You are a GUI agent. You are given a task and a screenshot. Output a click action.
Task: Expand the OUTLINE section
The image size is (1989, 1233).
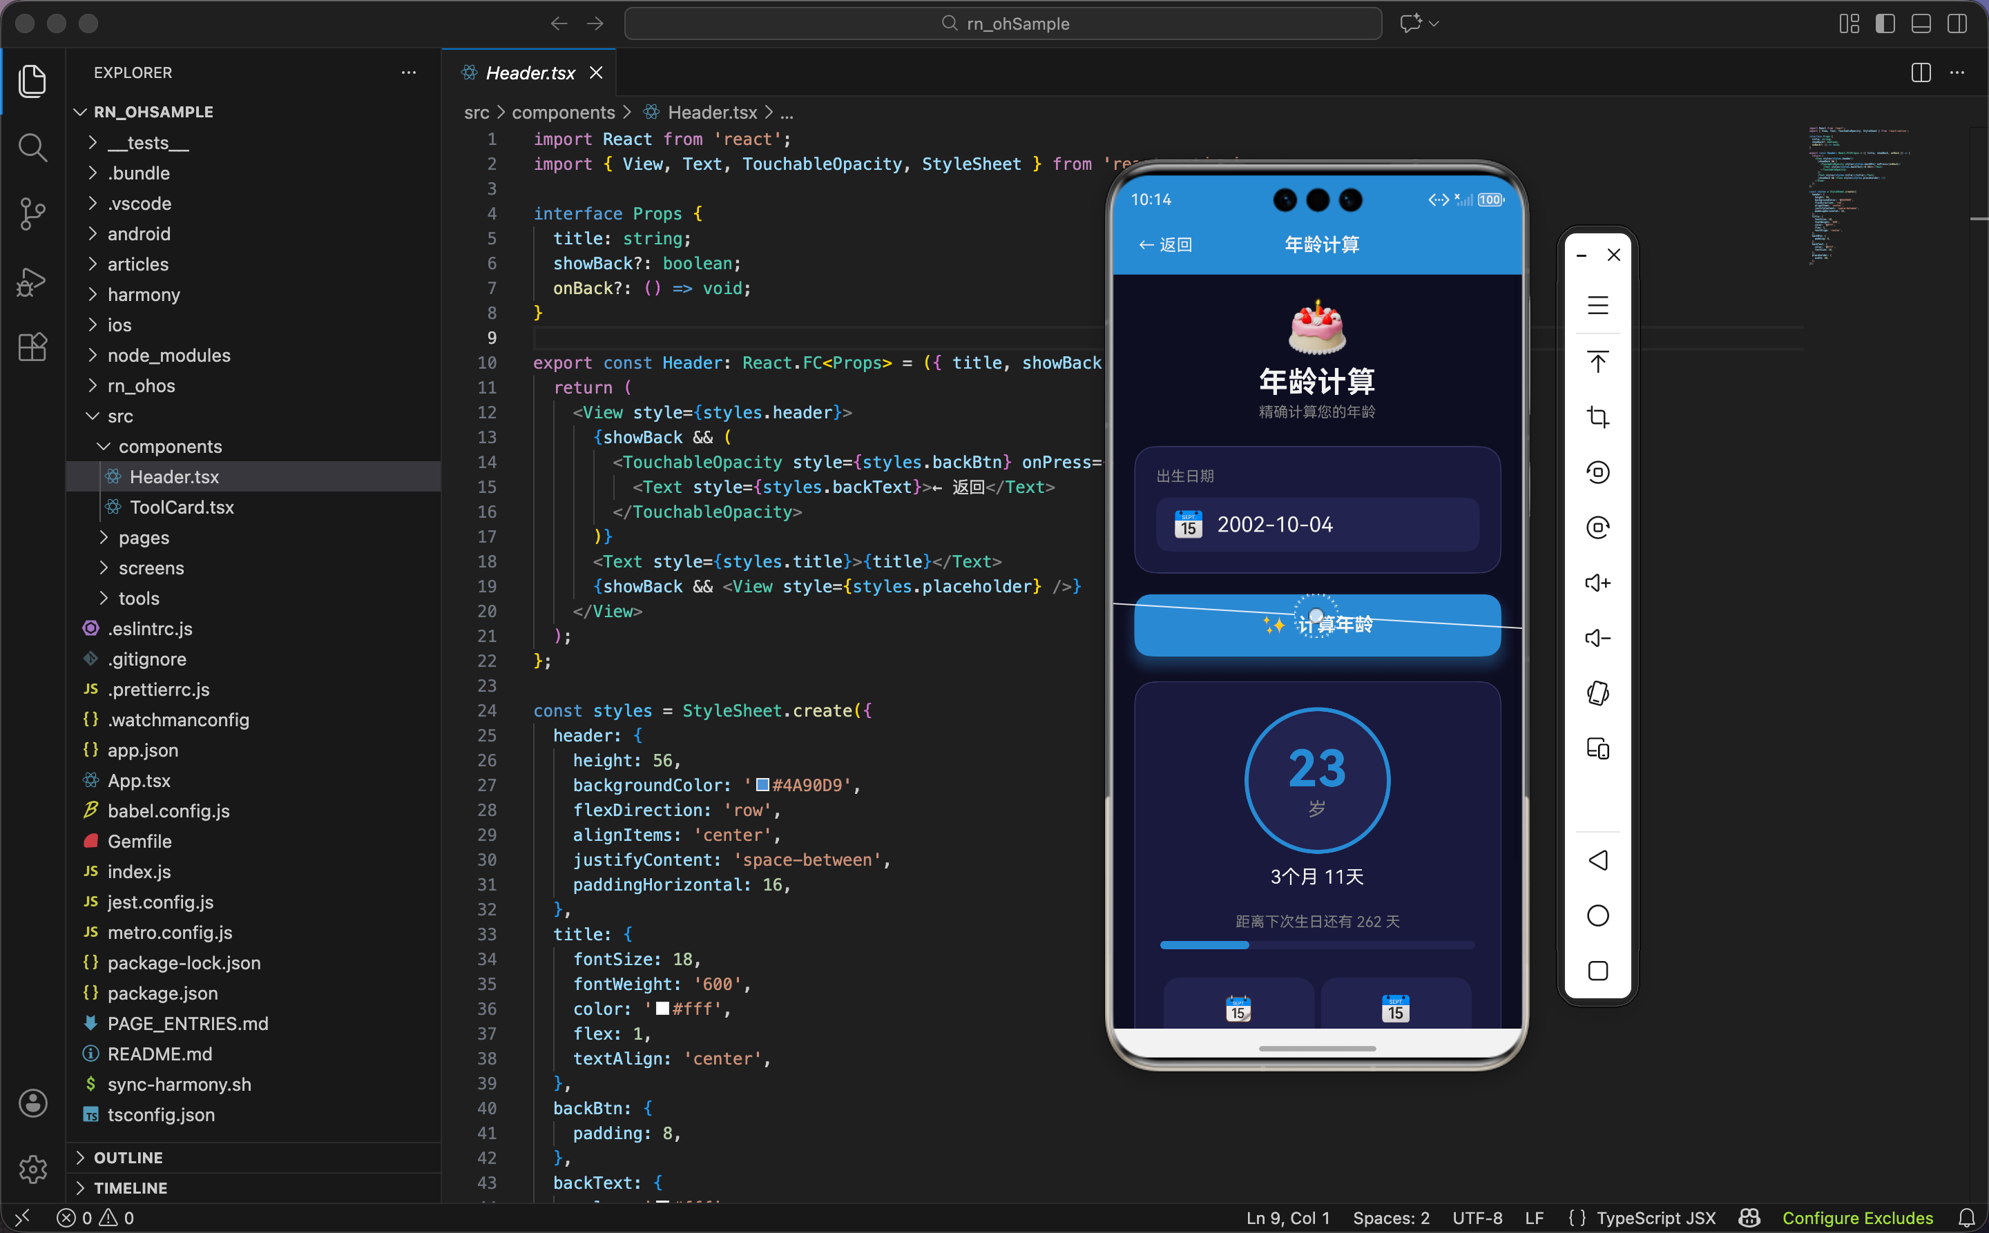tap(128, 1157)
